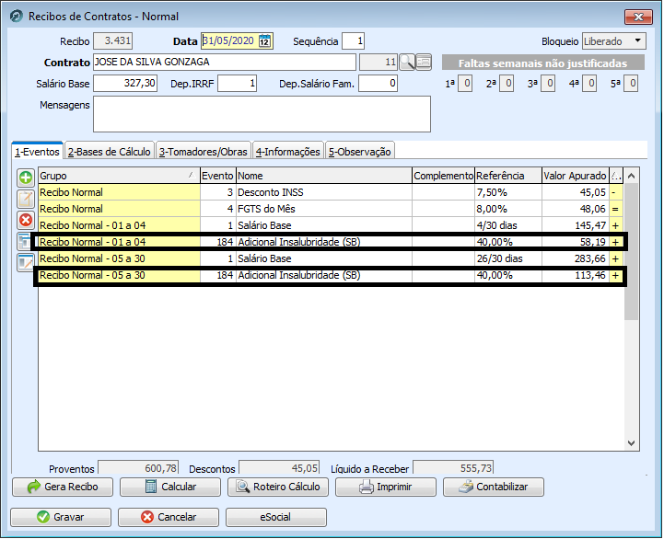Switch to 1-Eventos tab
Screen dimensions: 664x539
pos(37,152)
